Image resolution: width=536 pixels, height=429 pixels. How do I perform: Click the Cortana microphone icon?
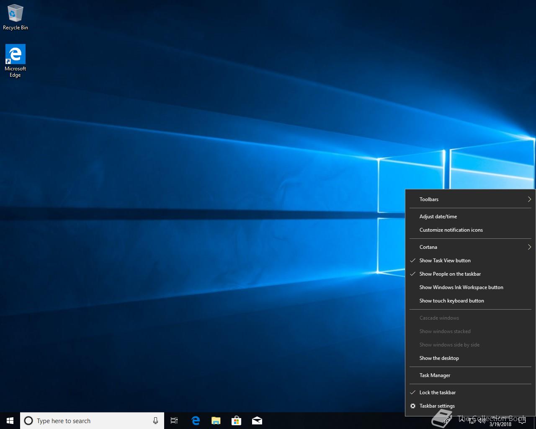(x=155, y=421)
